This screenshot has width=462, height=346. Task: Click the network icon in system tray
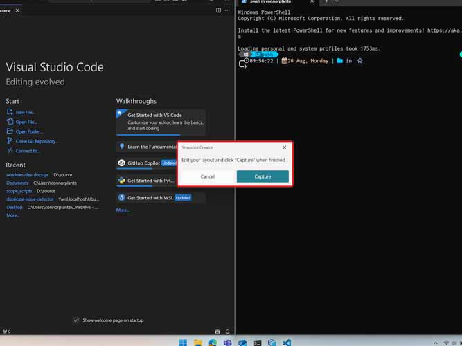coord(446,343)
